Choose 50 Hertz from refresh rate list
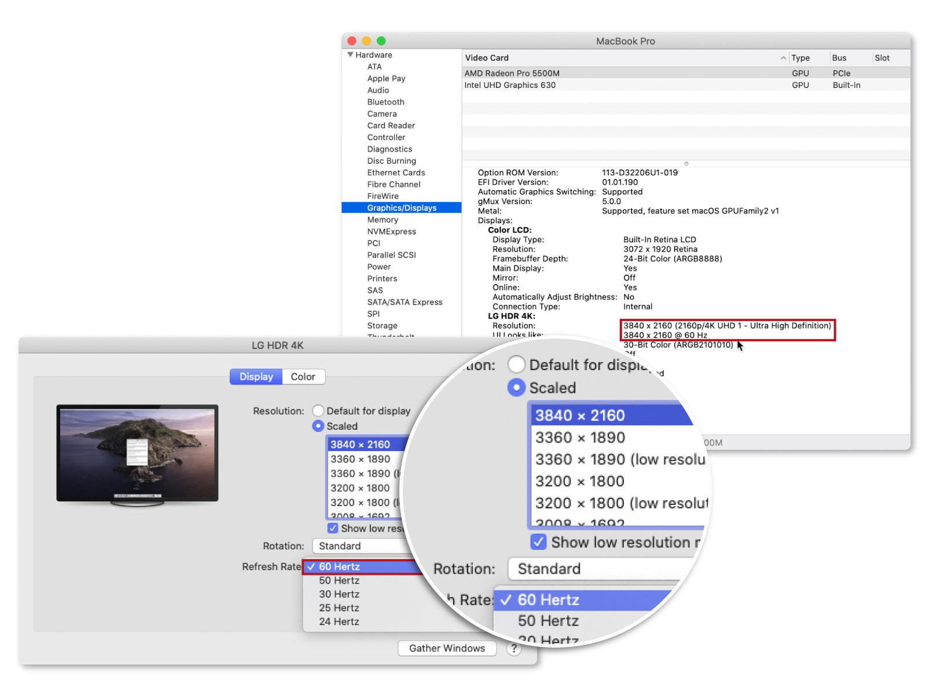The image size is (926, 694). click(339, 581)
